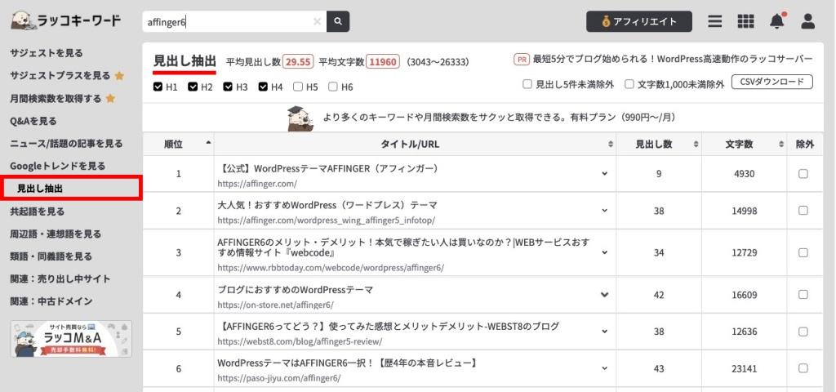Expand the row 5 headings chevron
Screen dimensions: 836x392
(605, 332)
